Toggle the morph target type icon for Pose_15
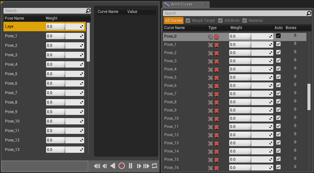 (210, 160)
